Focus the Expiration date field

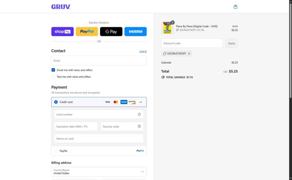point(76,126)
